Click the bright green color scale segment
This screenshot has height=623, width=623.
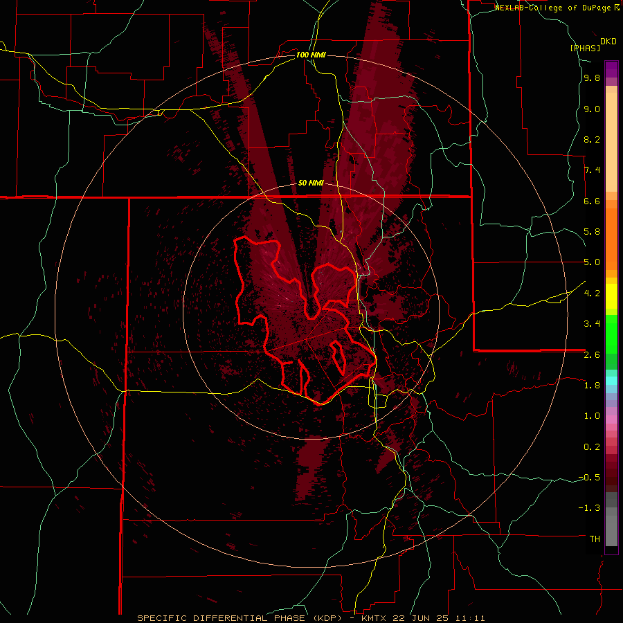pos(611,334)
